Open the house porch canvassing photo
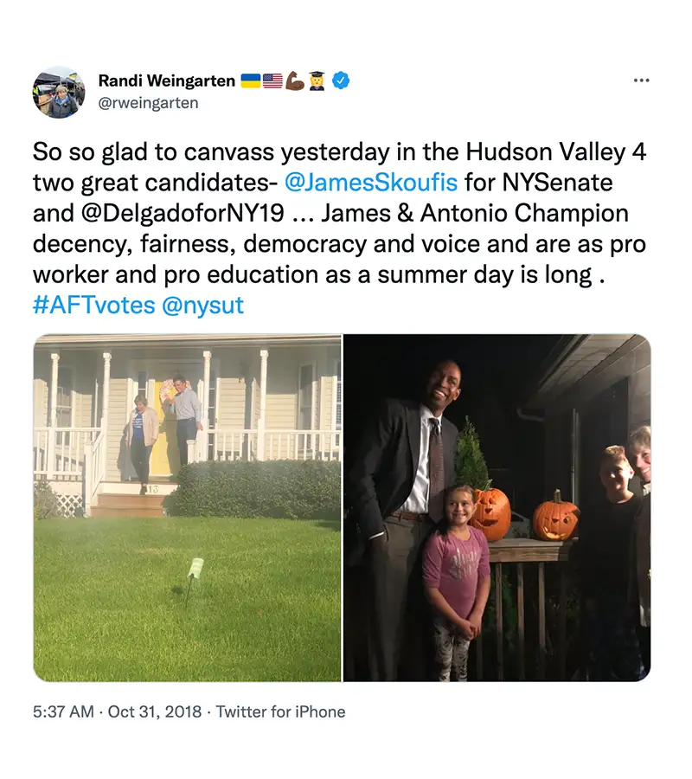 [187, 508]
